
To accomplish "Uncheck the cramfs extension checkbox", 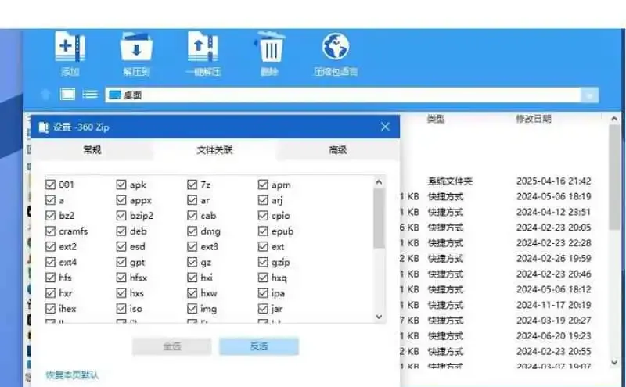I will click(50, 231).
